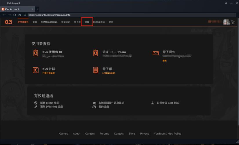Pin the window using the pin icon
Viewport: 239px width, 145px height.
(226, 3)
